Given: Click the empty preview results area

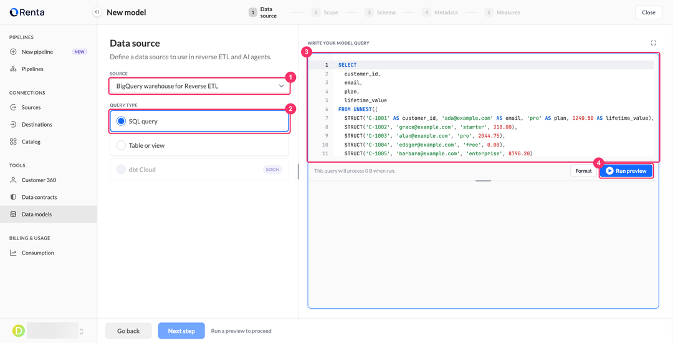Looking at the screenshot, I should [484, 244].
